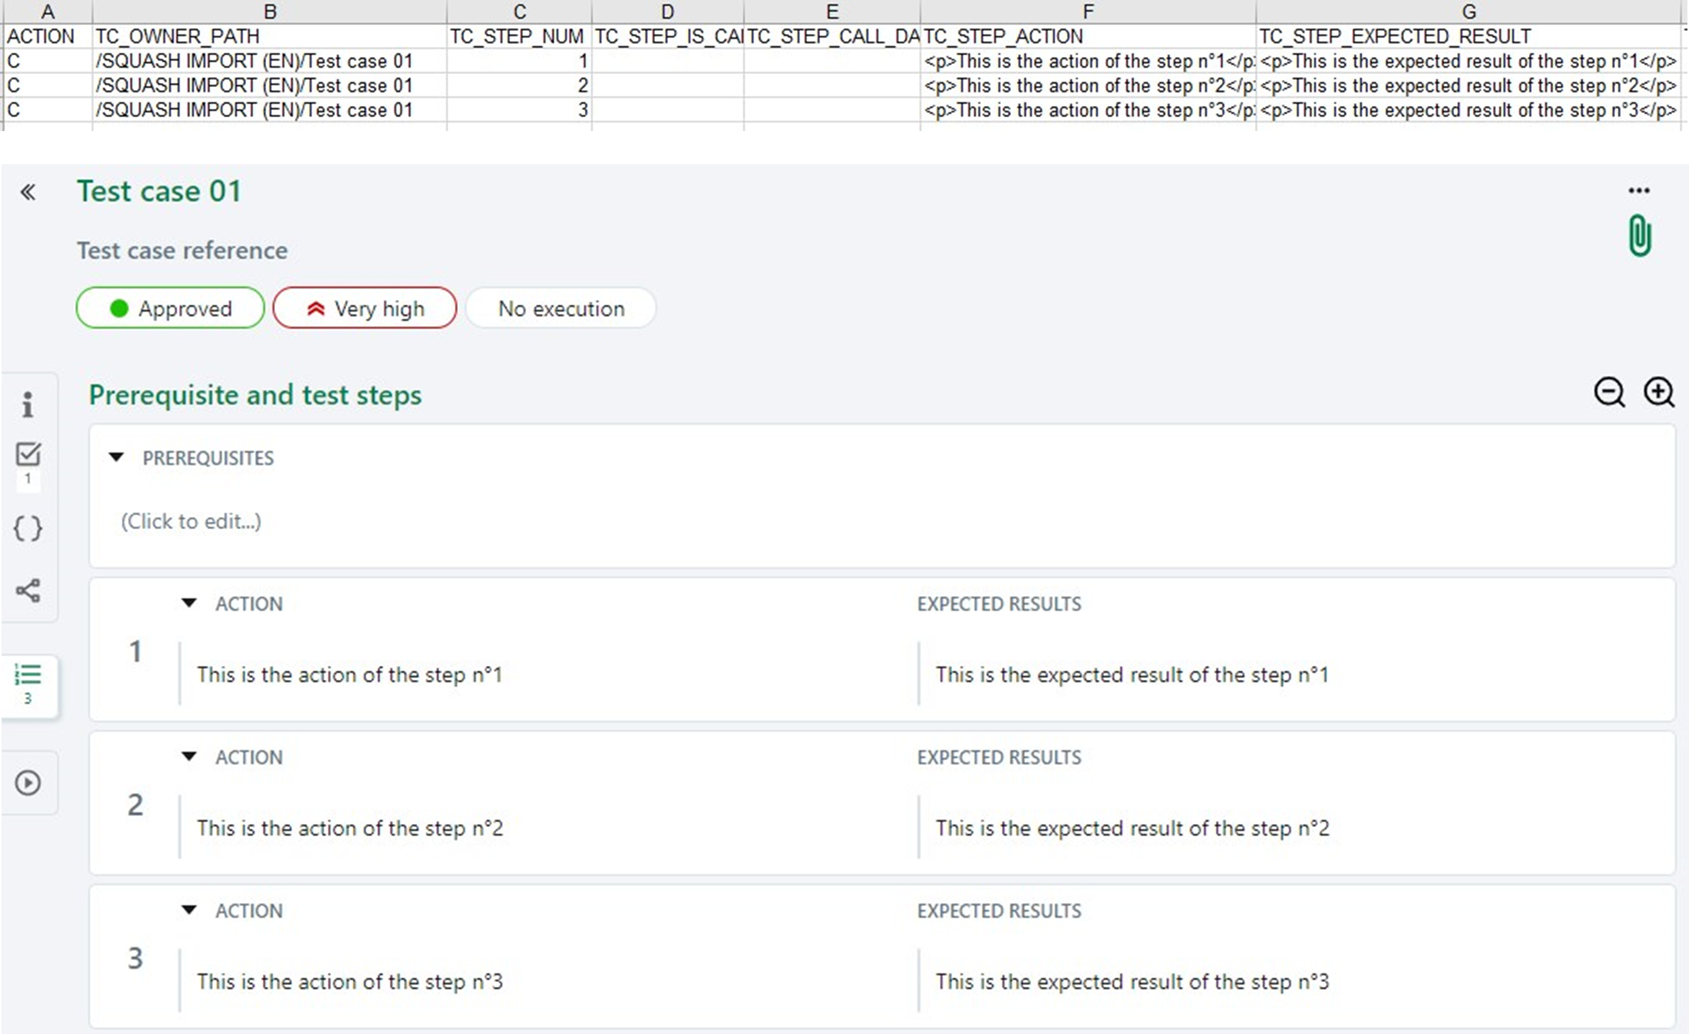The image size is (1689, 1034).
Task: Collapse the page with the double chevron
Action: pyautogui.click(x=28, y=192)
